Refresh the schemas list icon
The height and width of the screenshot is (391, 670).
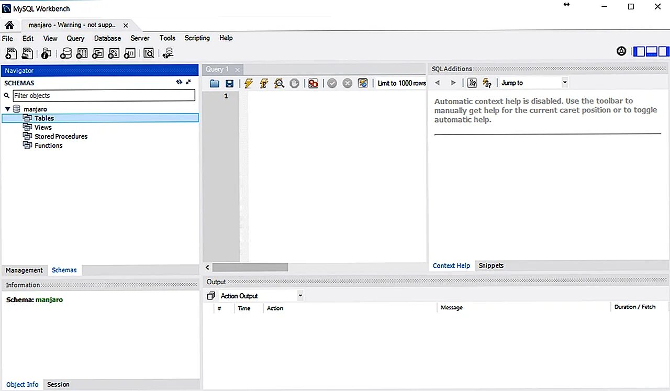coord(179,82)
